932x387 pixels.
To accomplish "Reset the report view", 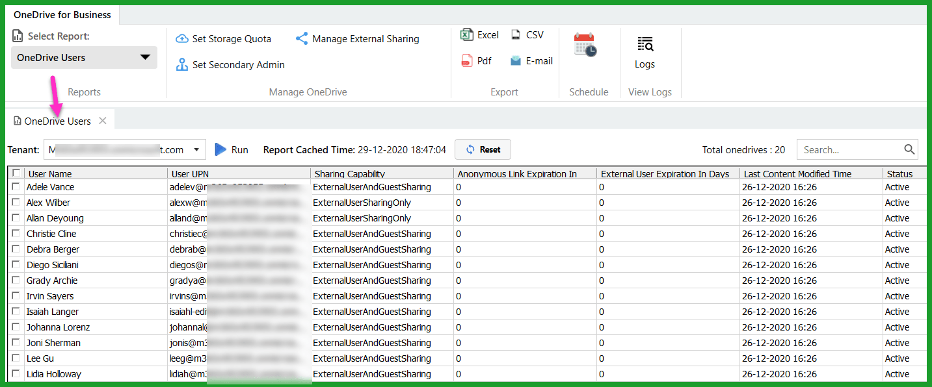I will tap(483, 149).
